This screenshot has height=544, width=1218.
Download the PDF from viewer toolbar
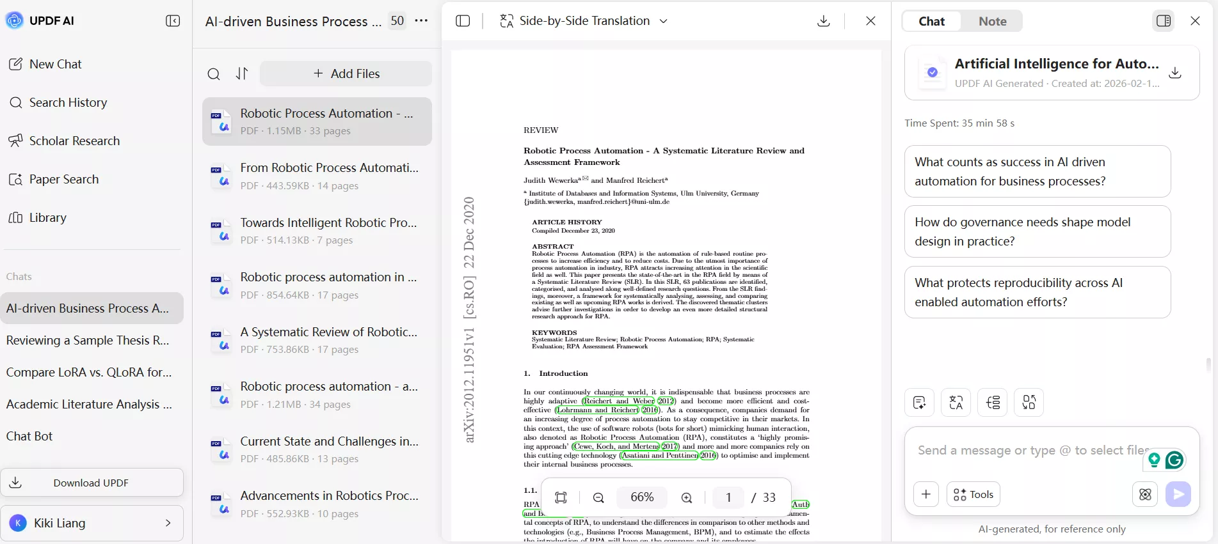point(824,21)
